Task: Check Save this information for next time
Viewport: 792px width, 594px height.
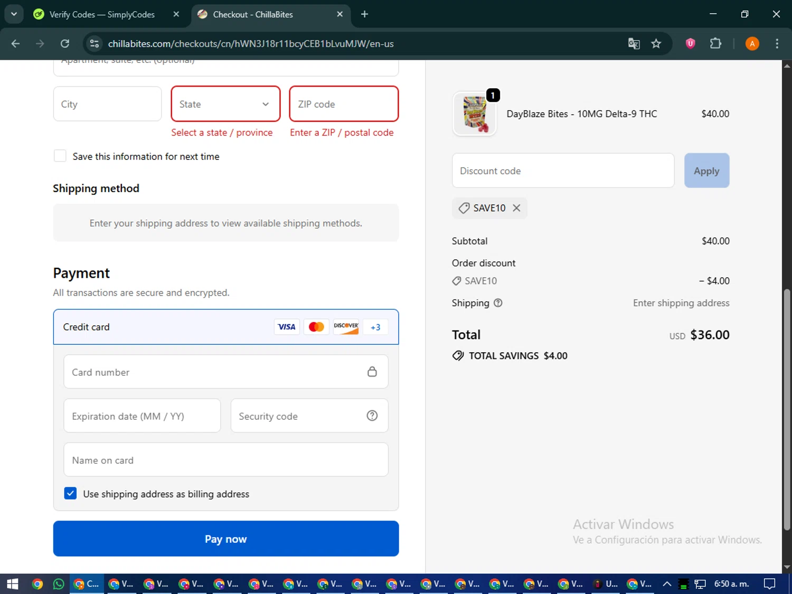Action: [60, 156]
